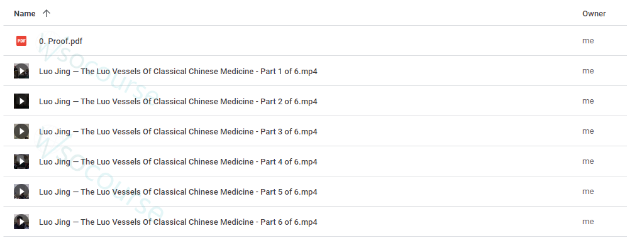The image size is (627, 243).
Task: Click the video play icon for Part 2
Action: 21,101
